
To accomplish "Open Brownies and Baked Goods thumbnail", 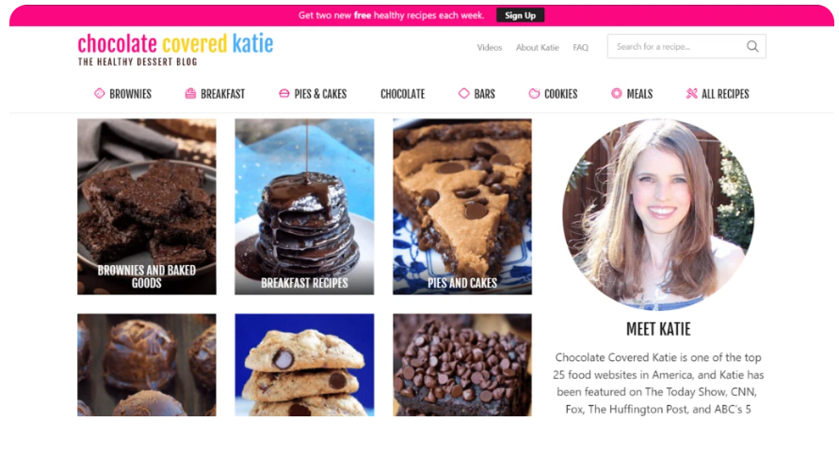I will click(147, 207).
